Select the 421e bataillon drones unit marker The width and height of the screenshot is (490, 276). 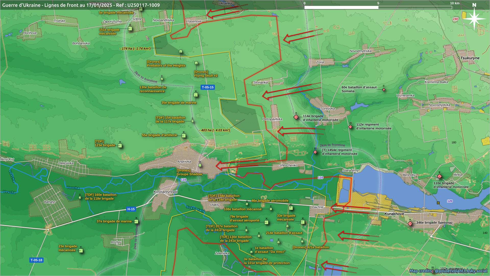pos(302,241)
